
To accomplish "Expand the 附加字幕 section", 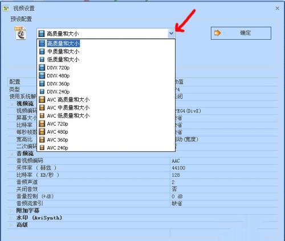I will tap(11, 210).
